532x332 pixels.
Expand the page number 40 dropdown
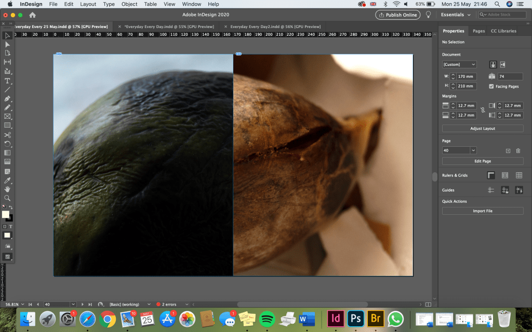tap(473, 150)
